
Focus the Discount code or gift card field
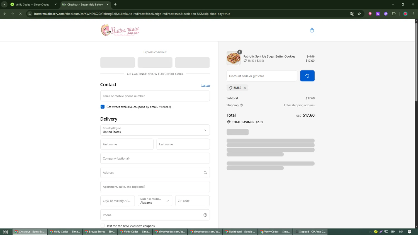[262, 76]
